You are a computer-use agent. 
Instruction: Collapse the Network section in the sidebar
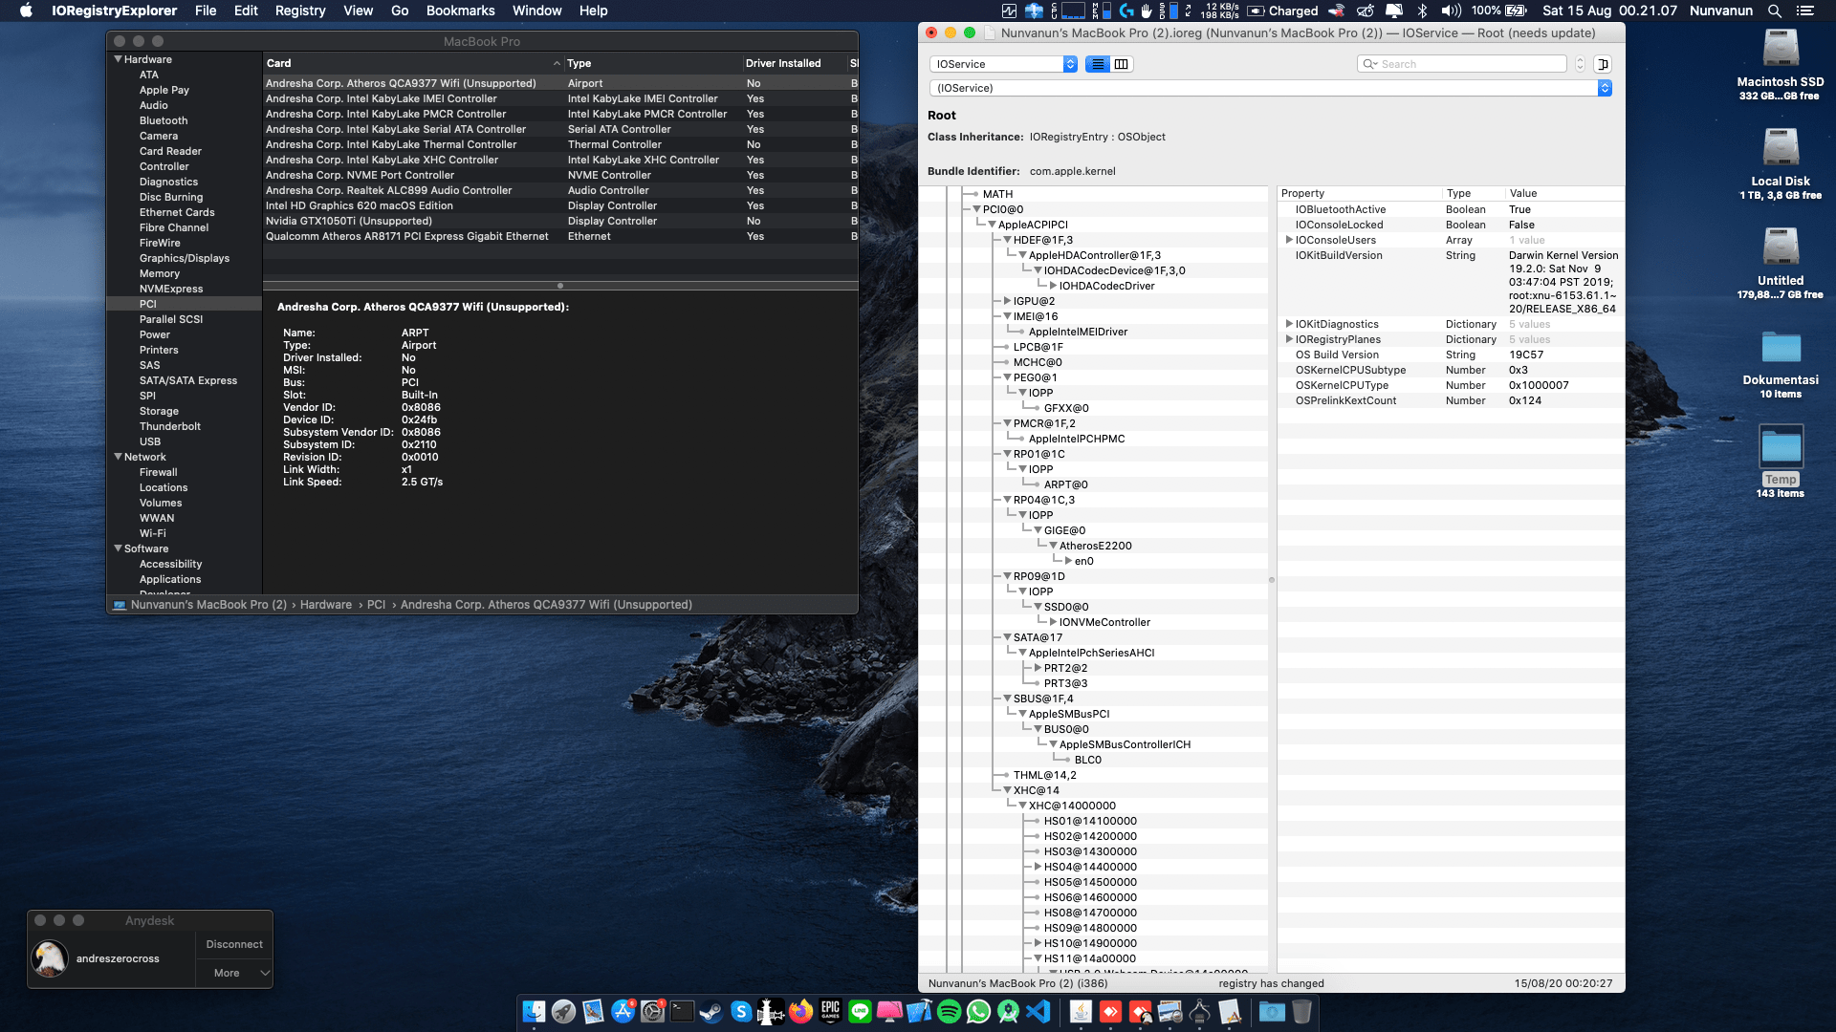click(x=118, y=457)
